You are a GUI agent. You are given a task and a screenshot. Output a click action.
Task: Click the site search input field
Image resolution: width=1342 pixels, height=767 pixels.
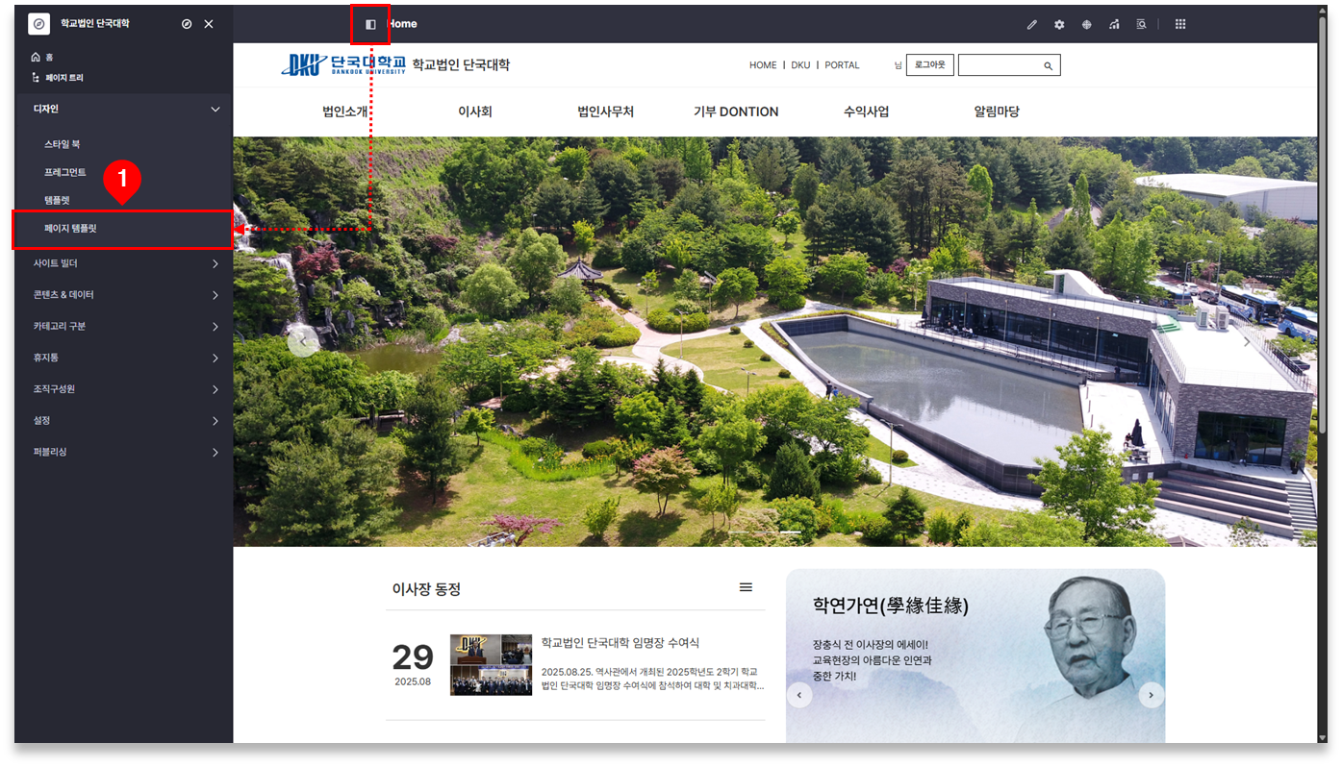tap(999, 65)
